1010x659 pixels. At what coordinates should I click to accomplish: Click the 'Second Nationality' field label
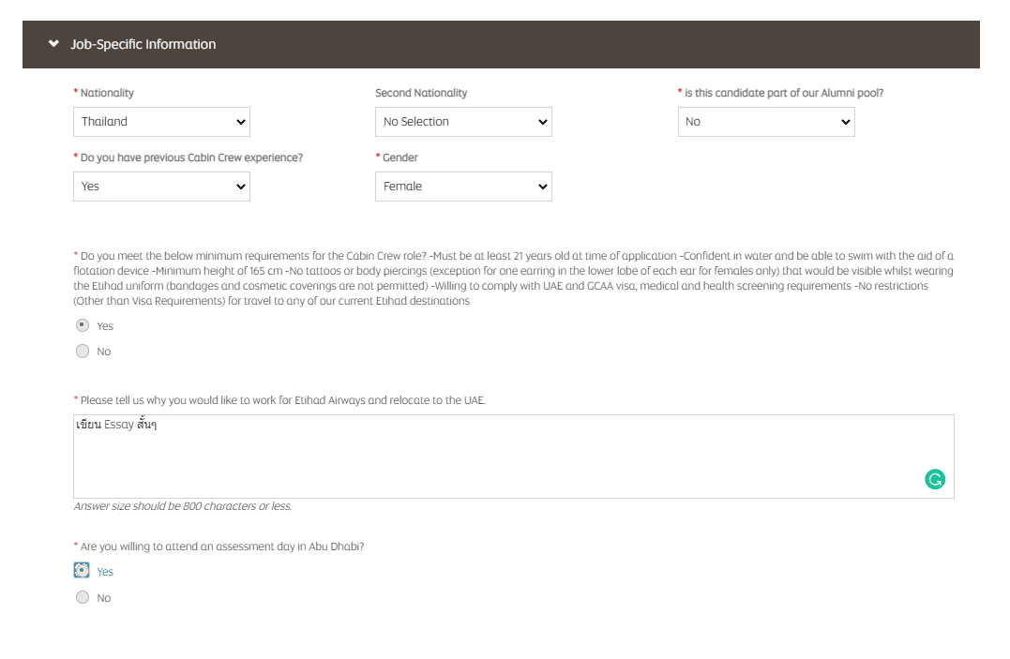[x=421, y=93]
